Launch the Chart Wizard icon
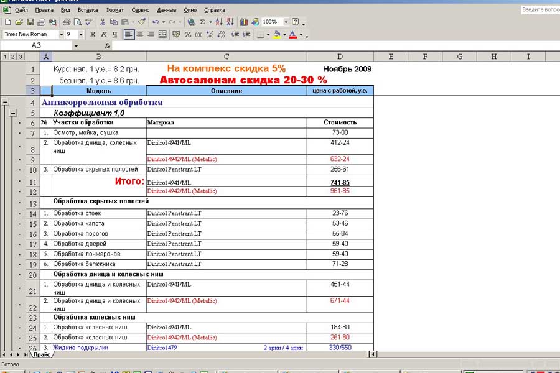560x373 pixels. coord(245,22)
